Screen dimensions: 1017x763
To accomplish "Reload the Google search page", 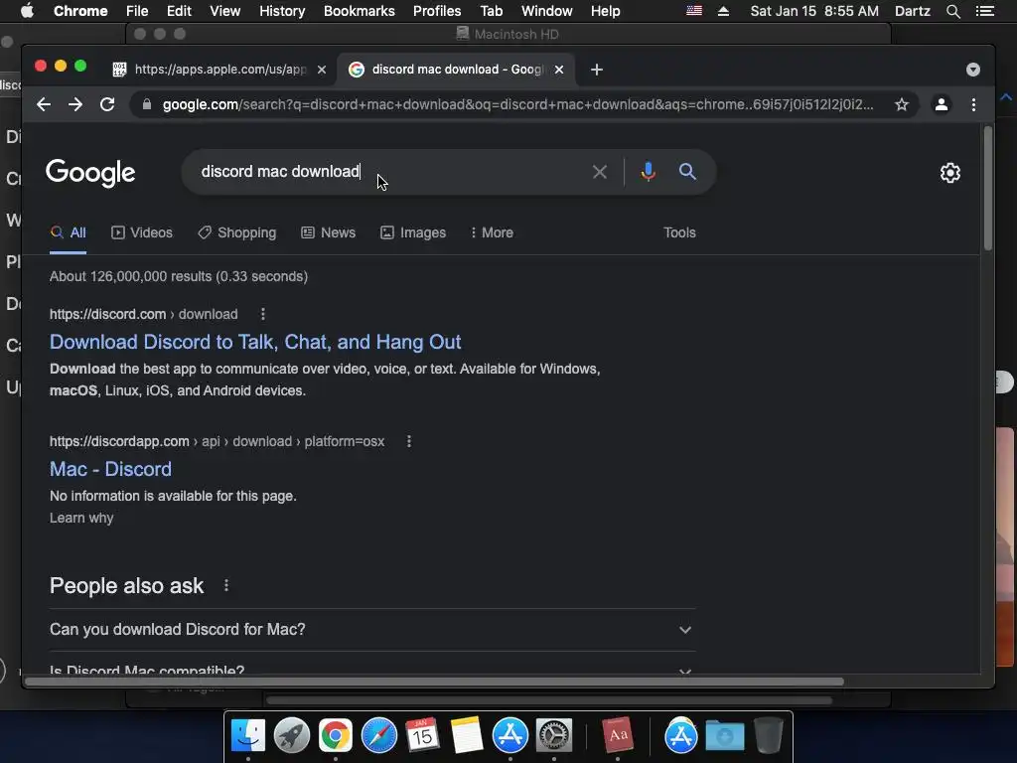I will (x=107, y=104).
